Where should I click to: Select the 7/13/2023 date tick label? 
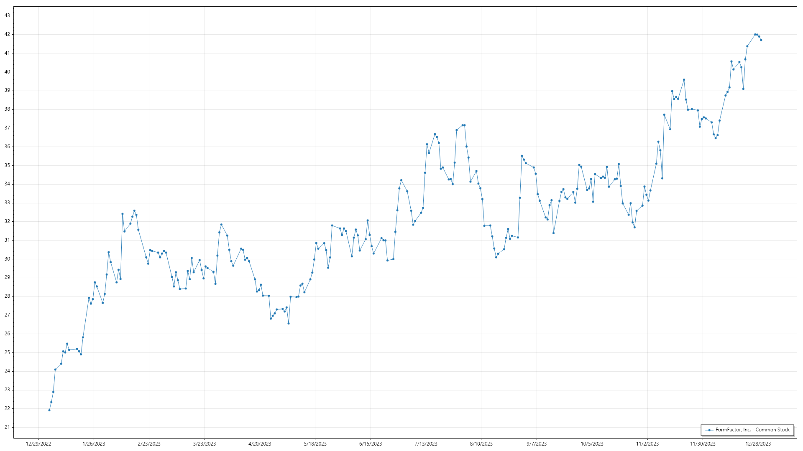(426, 444)
